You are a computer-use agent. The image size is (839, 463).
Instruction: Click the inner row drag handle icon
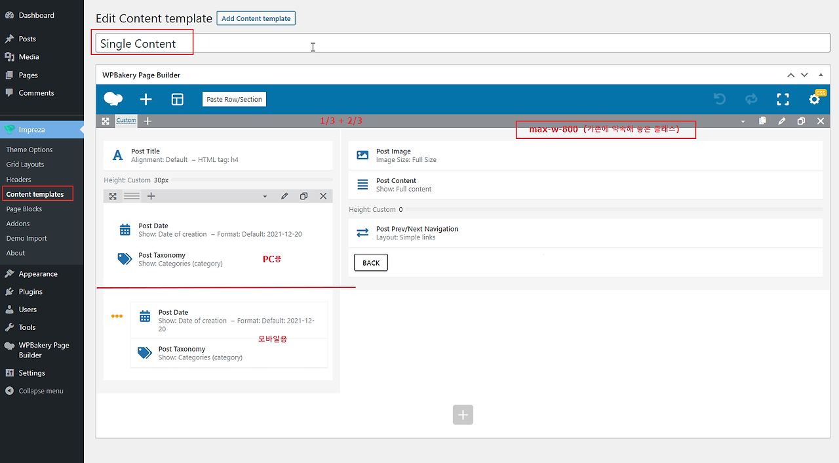pos(113,196)
